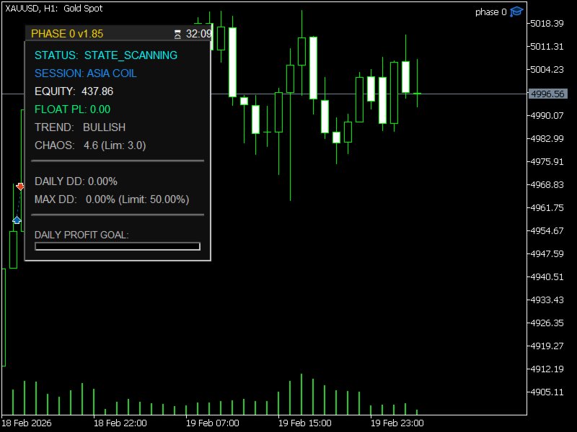Click the DAILY PROFIT GOAL label

(82, 235)
